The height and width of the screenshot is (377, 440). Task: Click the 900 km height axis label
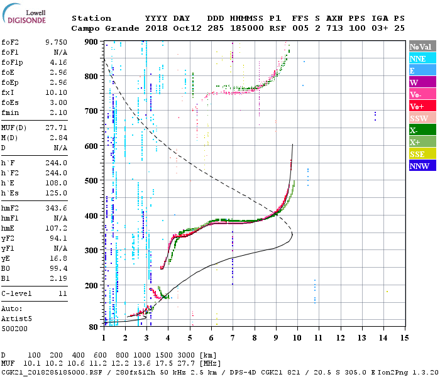[x=91, y=42]
